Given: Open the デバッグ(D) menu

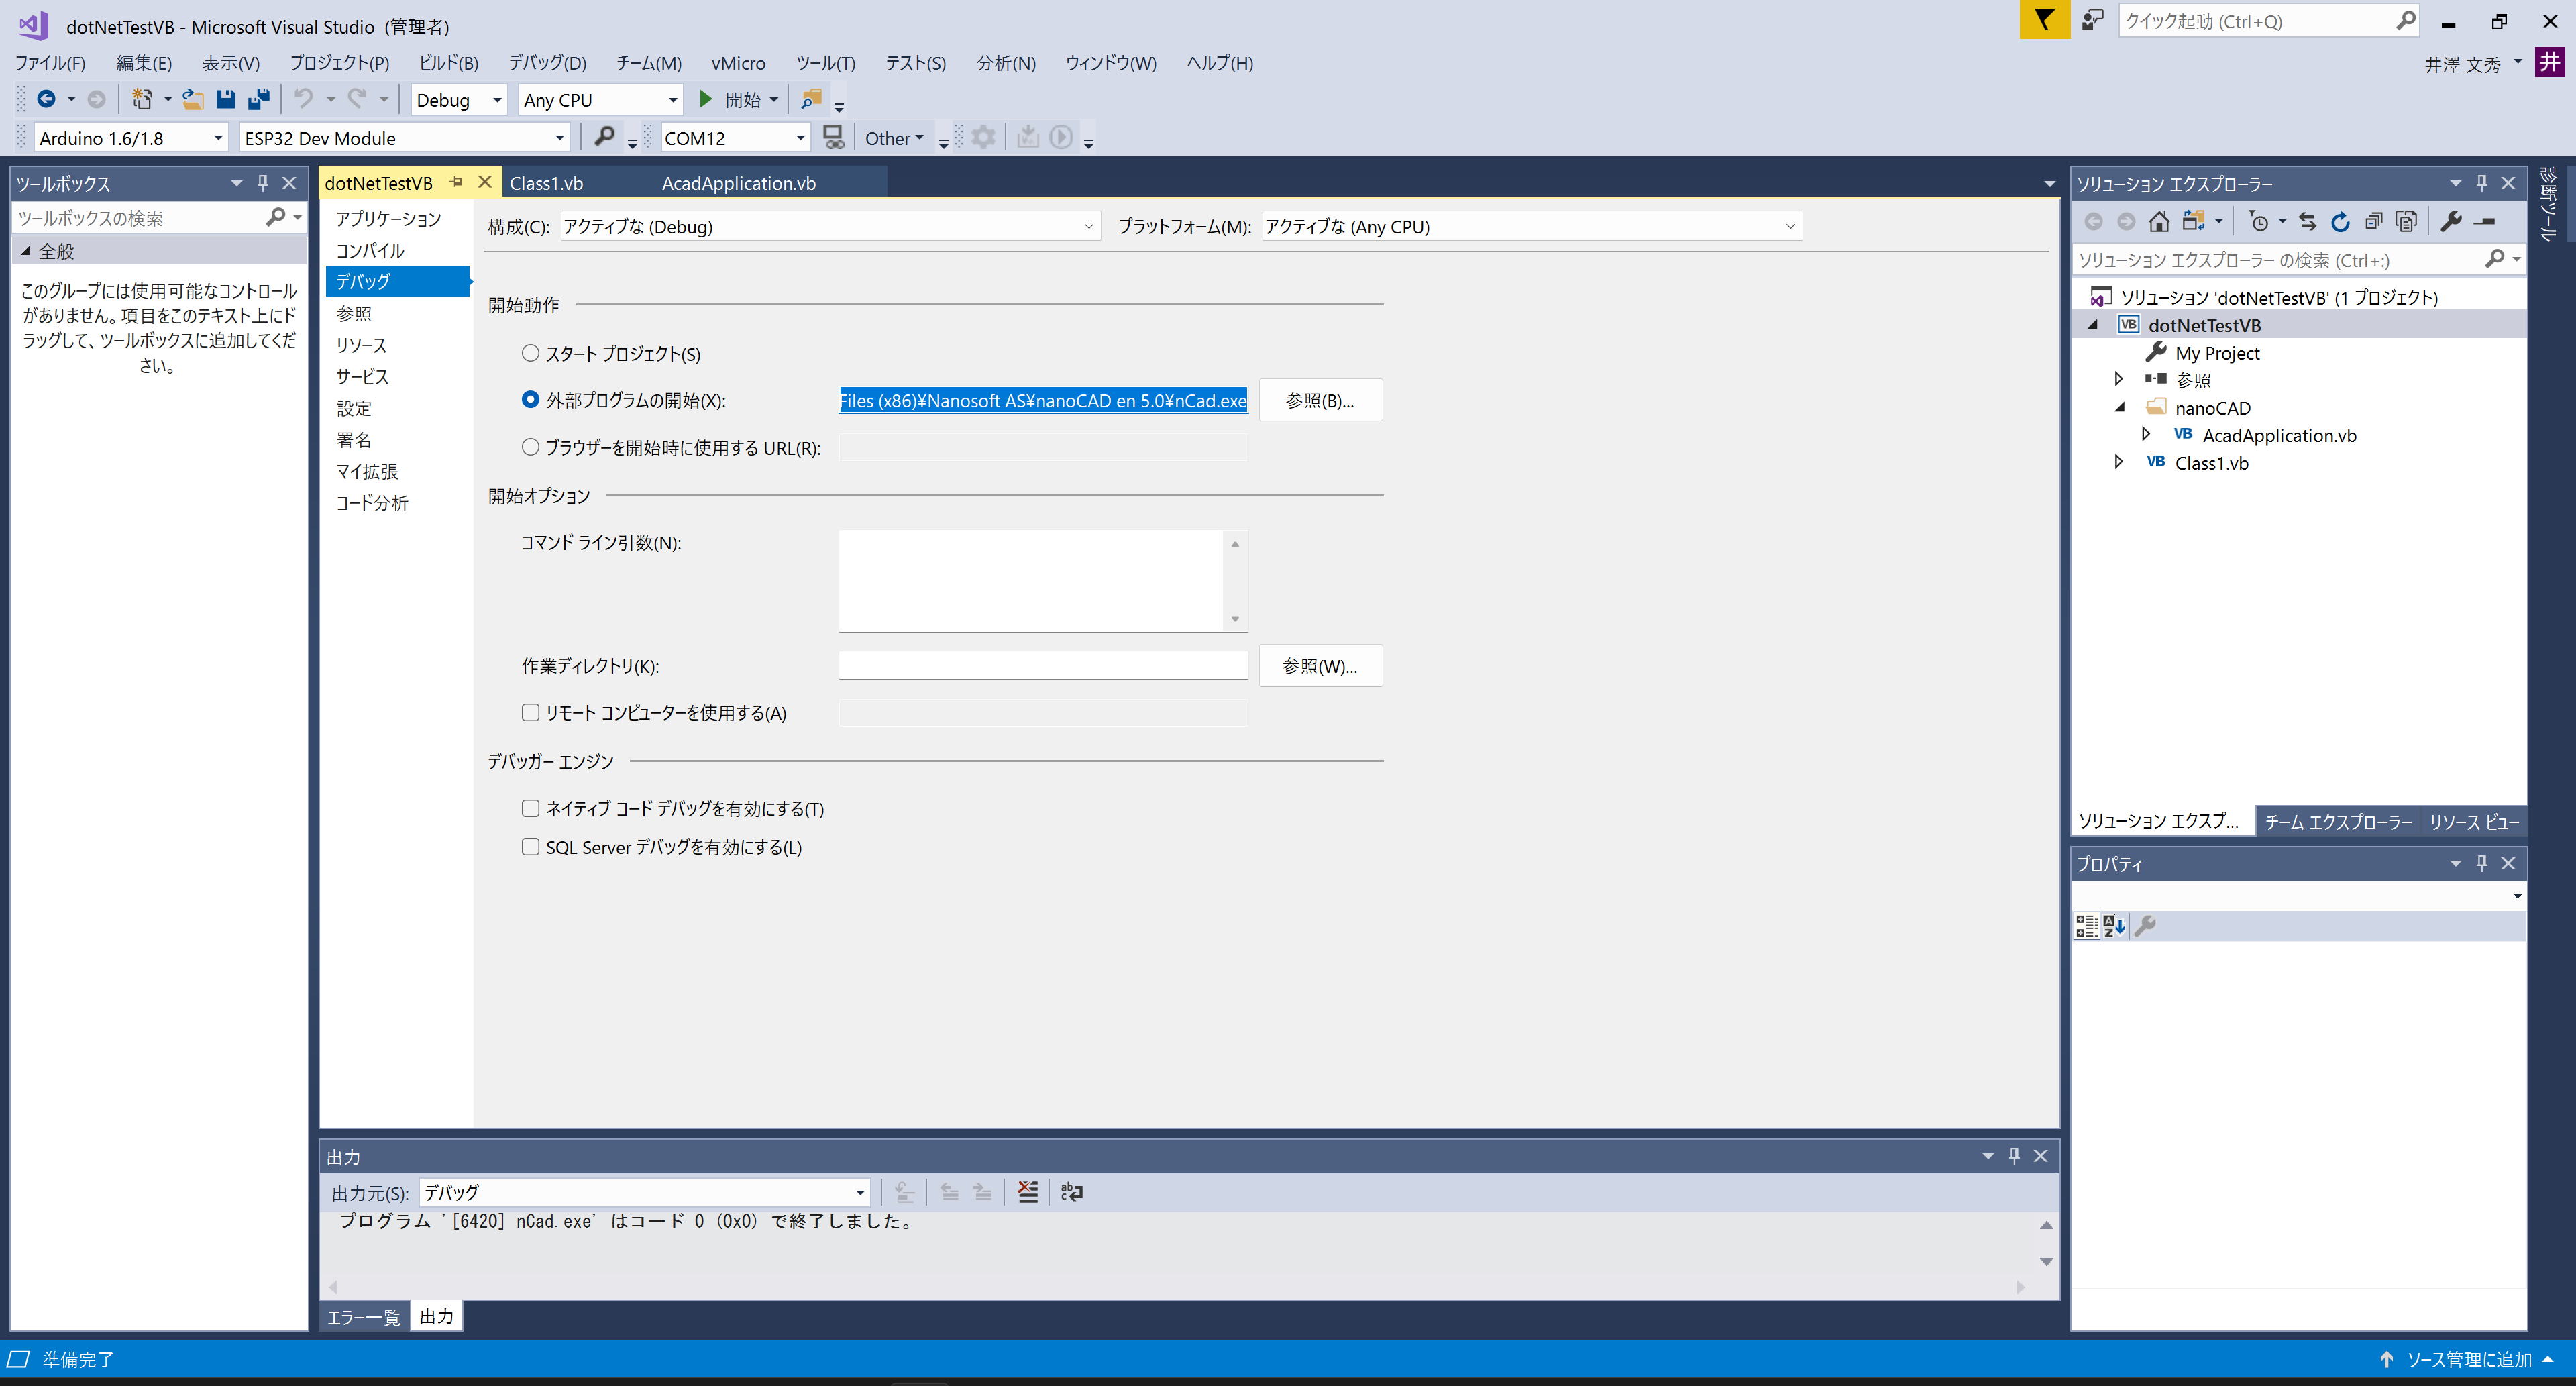Looking at the screenshot, I should pos(547,63).
